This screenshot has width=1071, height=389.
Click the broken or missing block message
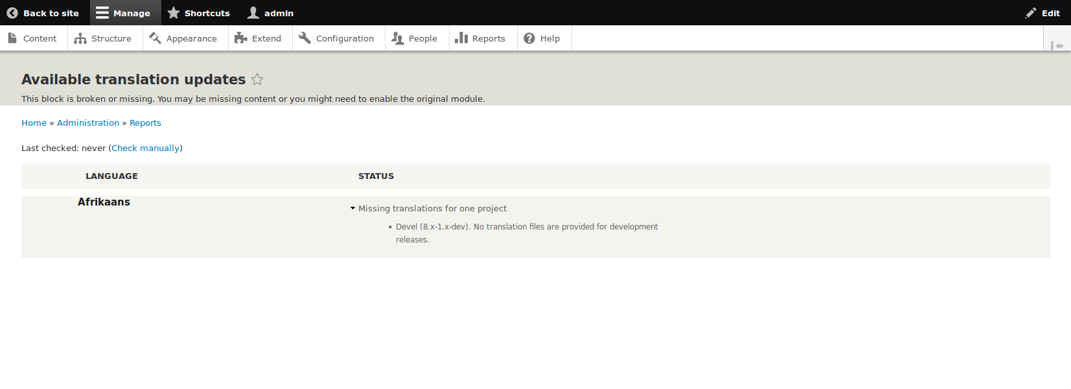(253, 99)
